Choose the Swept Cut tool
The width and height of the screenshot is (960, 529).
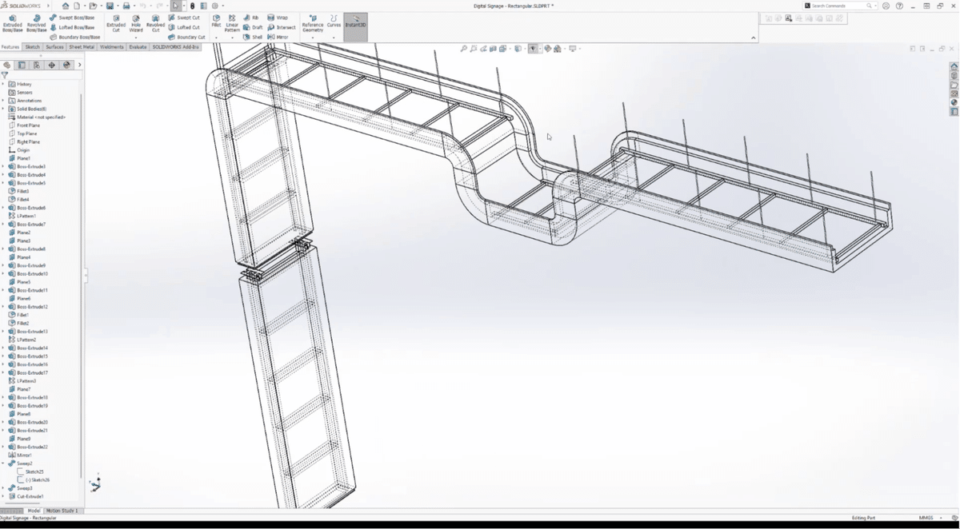tap(184, 17)
